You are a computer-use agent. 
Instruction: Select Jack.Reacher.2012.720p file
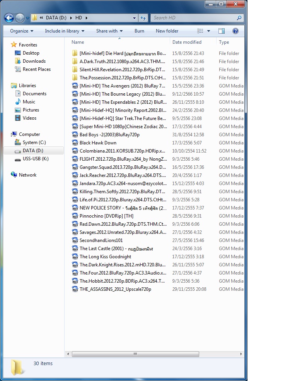pos(123,175)
